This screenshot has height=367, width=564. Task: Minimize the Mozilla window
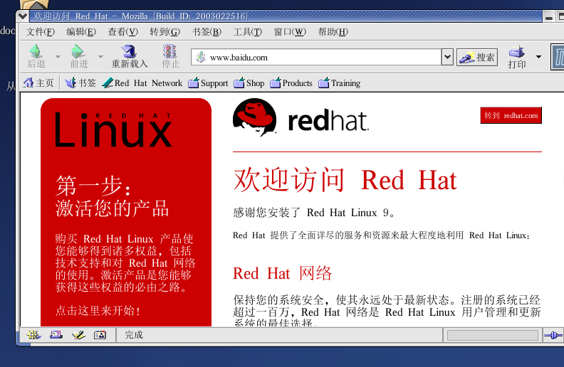(548, 16)
